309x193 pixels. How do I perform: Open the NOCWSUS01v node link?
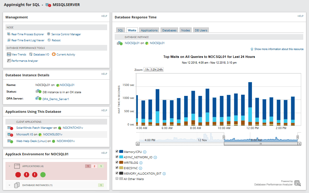click(53, 134)
